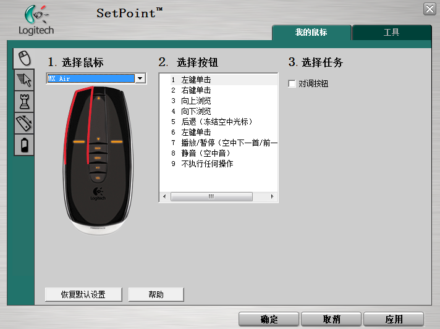This screenshot has width=440, height=329.
Task: Click the button list left scroll arrow
Action: 164,196
